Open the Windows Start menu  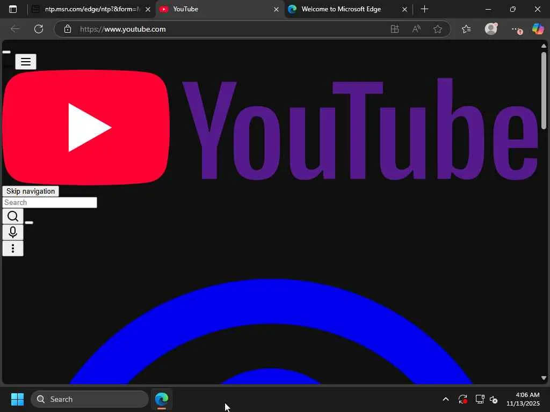[17, 399]
